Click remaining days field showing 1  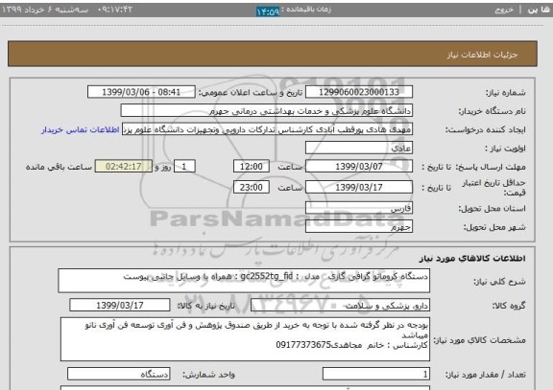(184, 166)
